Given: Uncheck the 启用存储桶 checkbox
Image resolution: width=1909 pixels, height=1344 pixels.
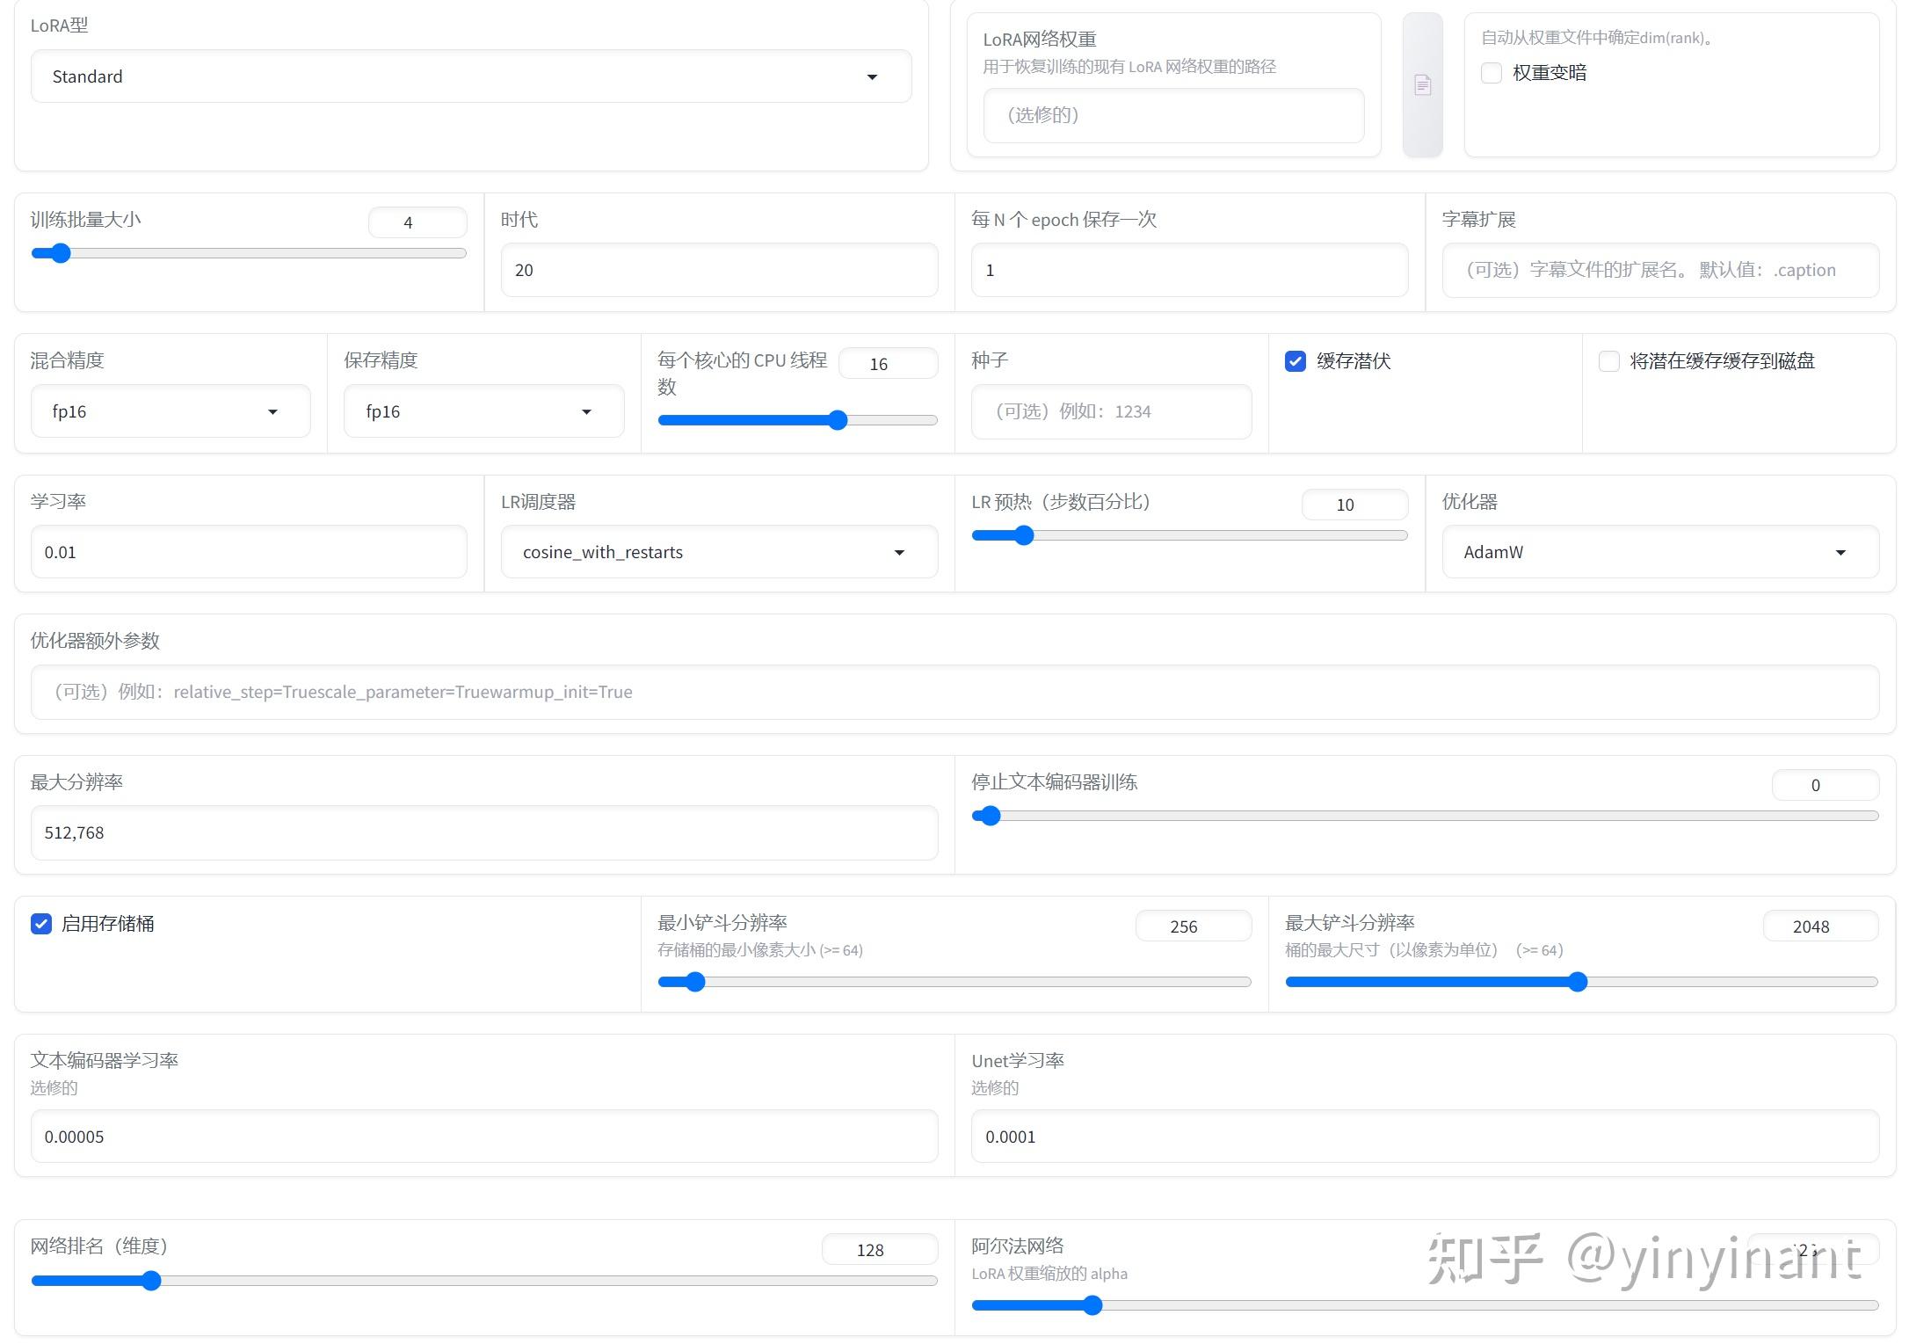Looking at the screenshot, I should click(41, 924).
